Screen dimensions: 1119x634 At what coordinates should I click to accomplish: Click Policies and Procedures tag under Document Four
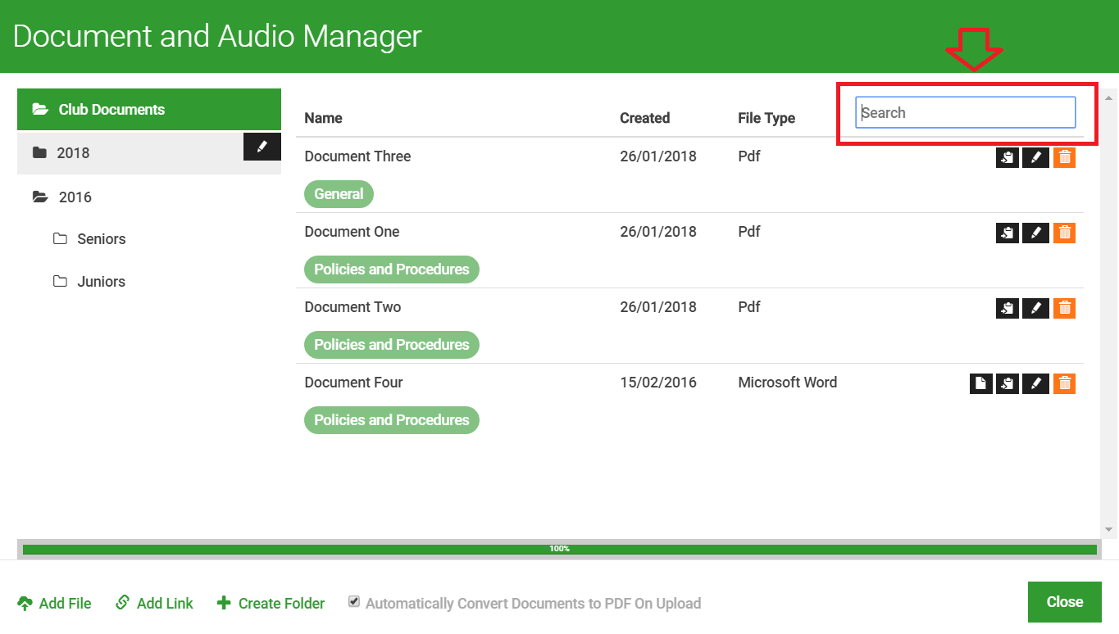[x=392, y=420]
